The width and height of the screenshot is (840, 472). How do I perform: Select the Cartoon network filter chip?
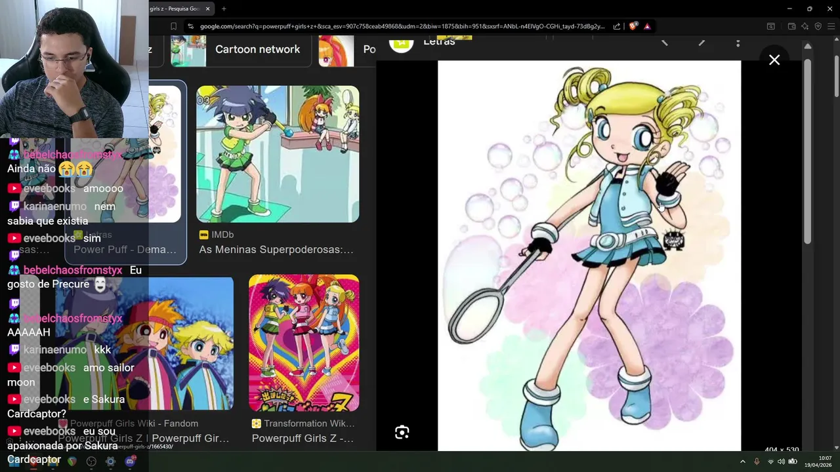click(x=240, y=50)
